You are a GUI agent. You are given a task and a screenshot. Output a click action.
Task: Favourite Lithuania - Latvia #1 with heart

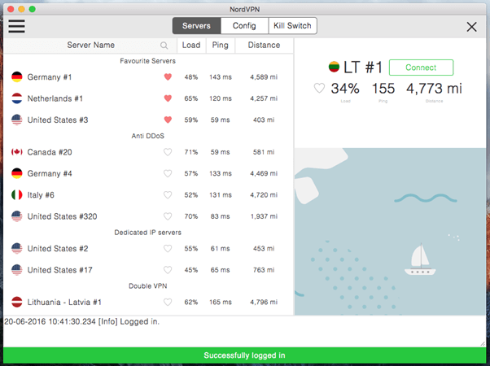168,302
